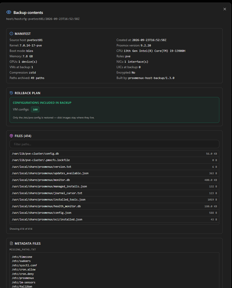Select the updates_available.json row
The height and width of the screenshot is (288, 232).
(114, 173)
